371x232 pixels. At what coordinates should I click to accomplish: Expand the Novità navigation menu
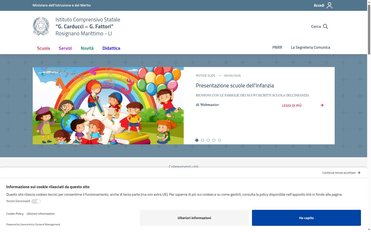coord(87,48)
